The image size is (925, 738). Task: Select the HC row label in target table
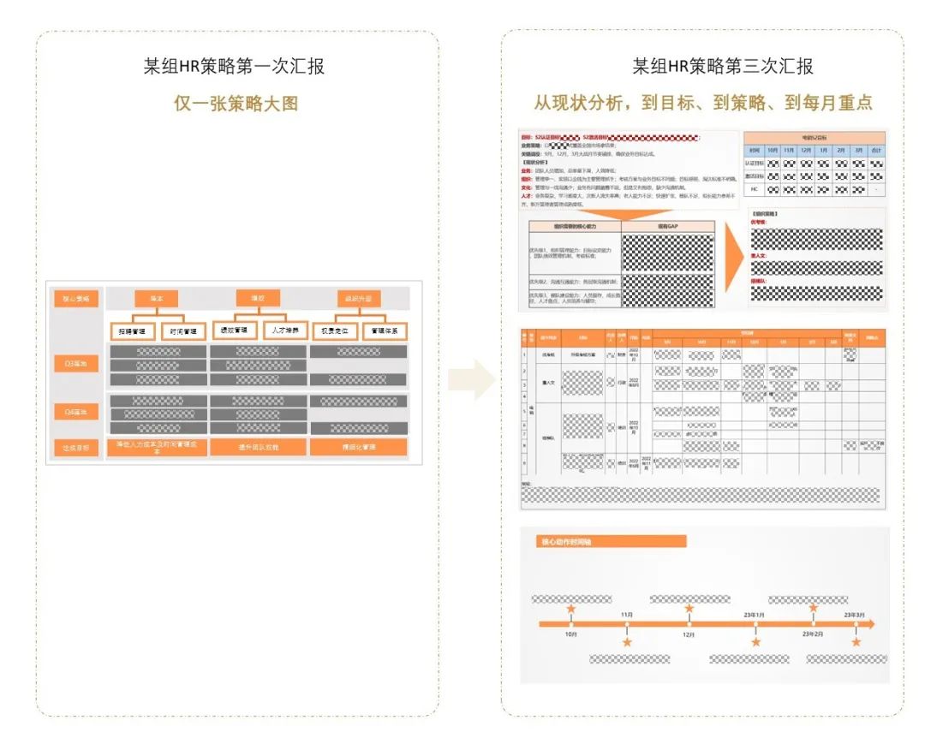(x=754, y=189)
